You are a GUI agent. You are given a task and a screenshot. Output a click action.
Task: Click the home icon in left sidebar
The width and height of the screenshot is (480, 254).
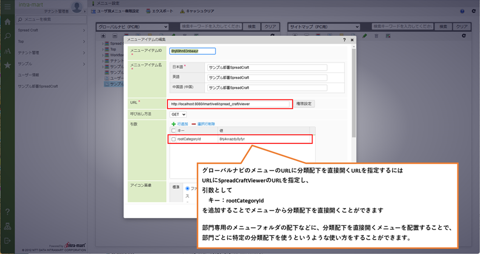(x=8, y=22)
